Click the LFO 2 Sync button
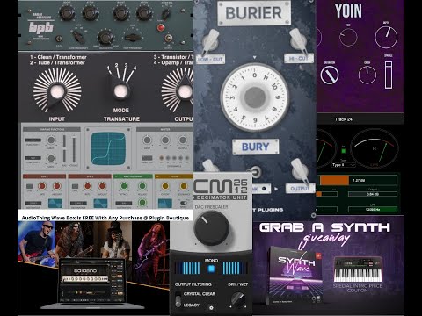 pos(75,186)
